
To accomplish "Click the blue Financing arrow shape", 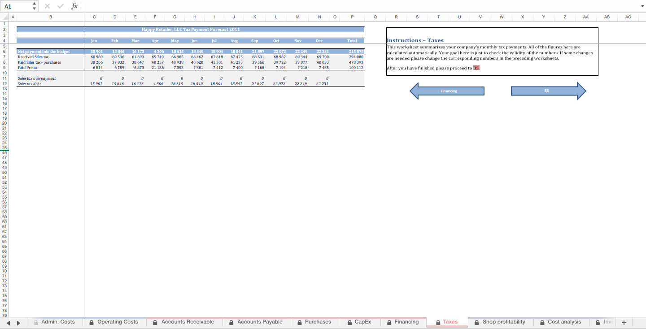I will 449,91.
